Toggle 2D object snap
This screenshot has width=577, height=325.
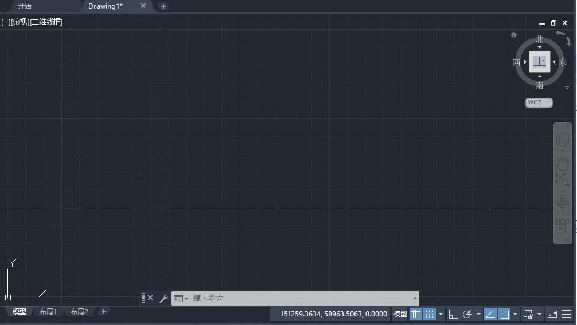504,314
